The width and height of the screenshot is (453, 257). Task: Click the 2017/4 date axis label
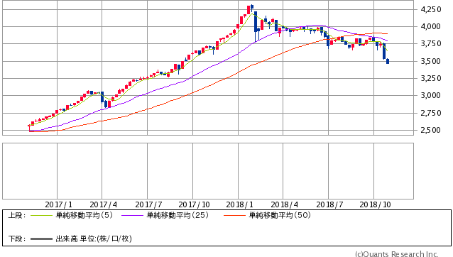[x=104, y=204]
